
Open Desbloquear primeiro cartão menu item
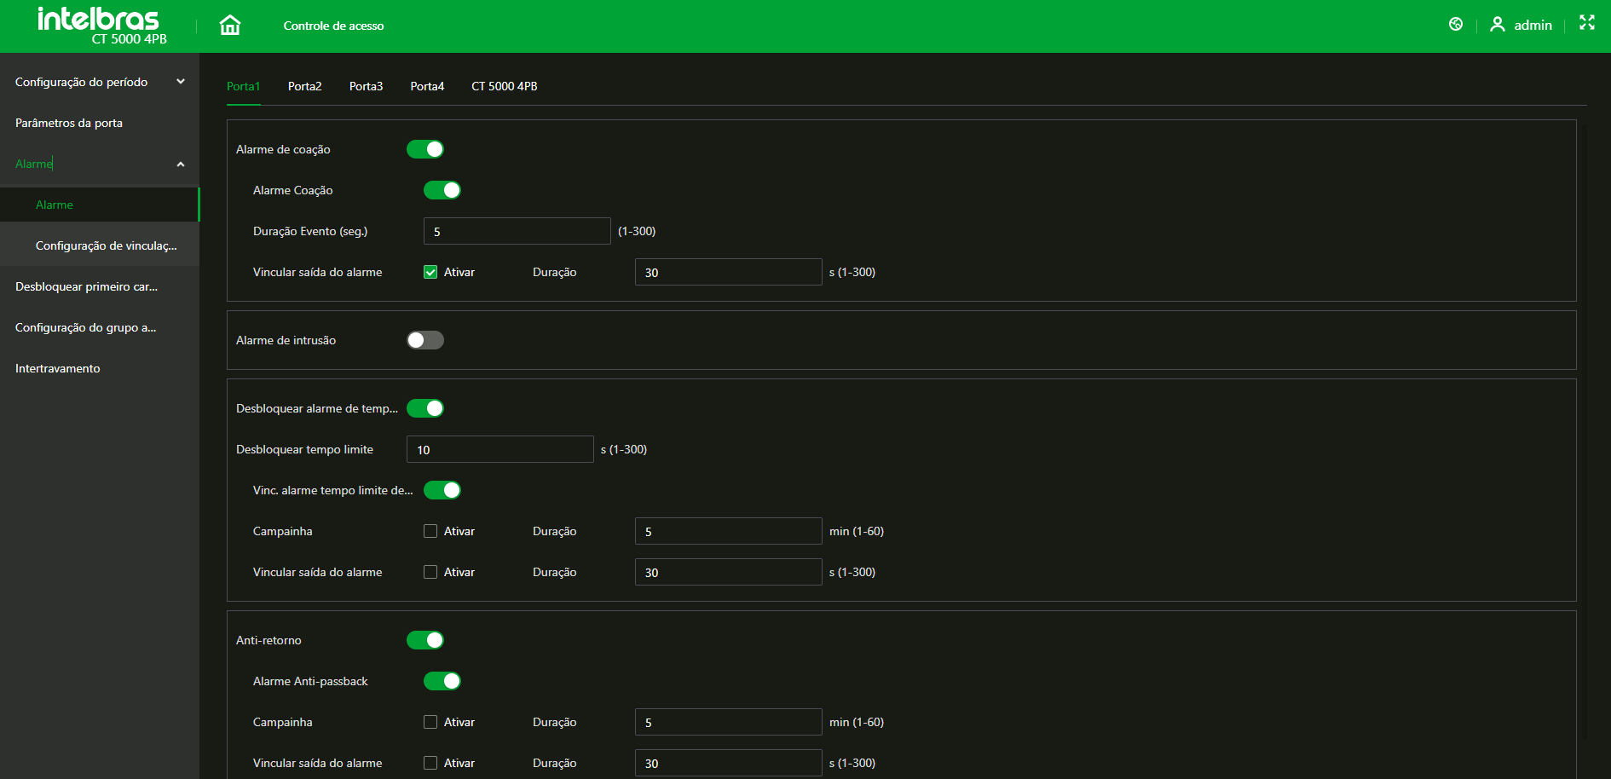86,286
